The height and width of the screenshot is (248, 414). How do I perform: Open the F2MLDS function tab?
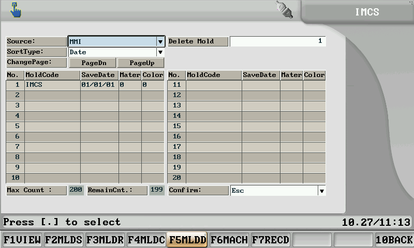(64, 240)
